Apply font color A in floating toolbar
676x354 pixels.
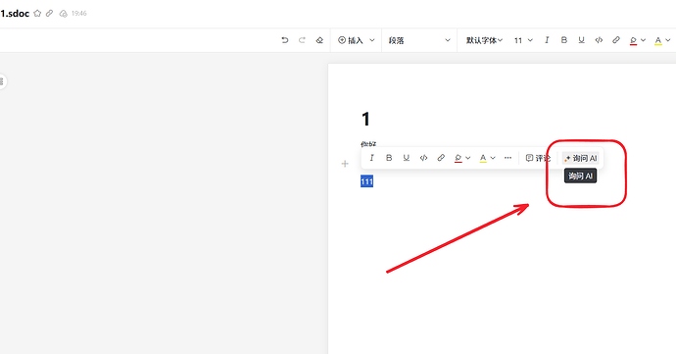483,159
